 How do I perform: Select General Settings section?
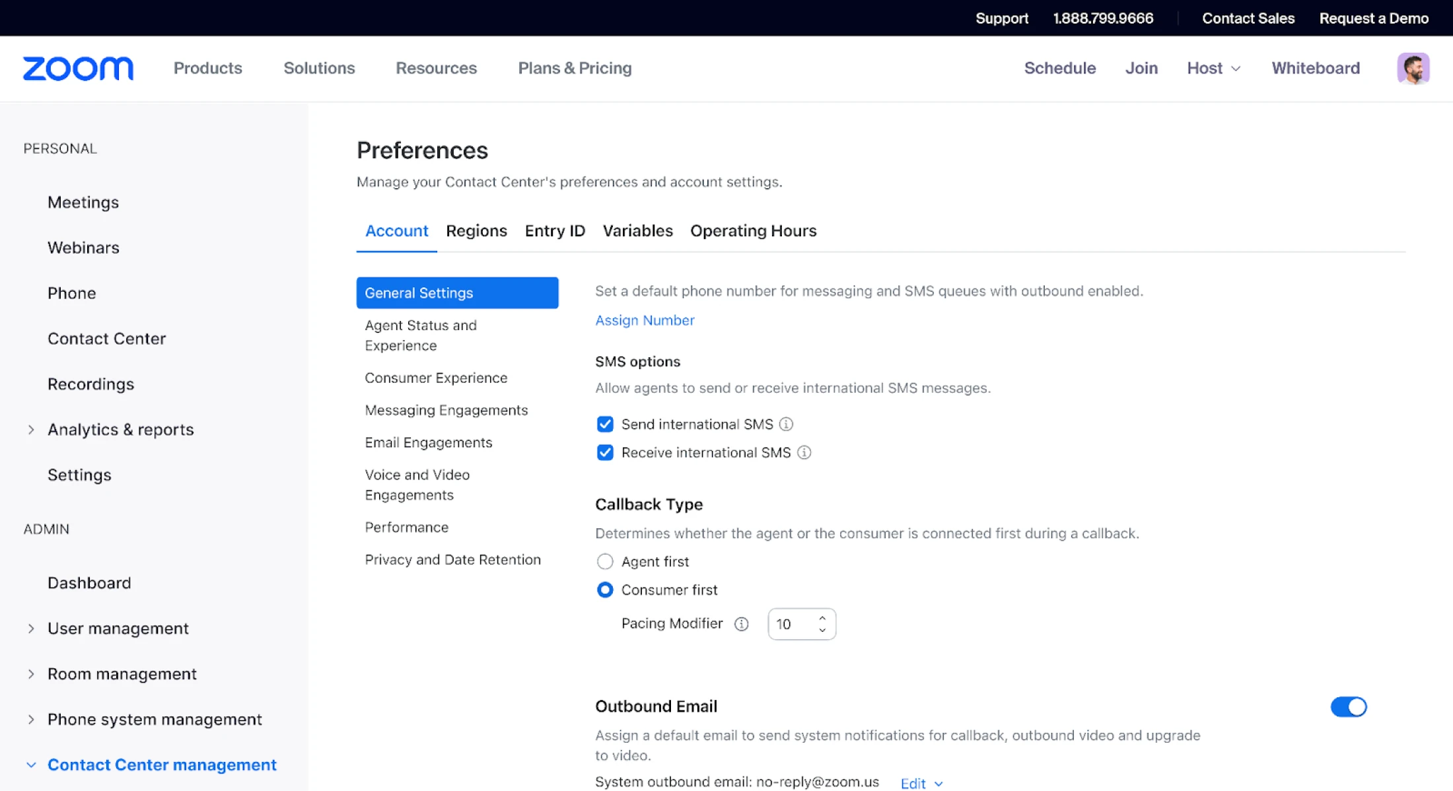(457, 292)
